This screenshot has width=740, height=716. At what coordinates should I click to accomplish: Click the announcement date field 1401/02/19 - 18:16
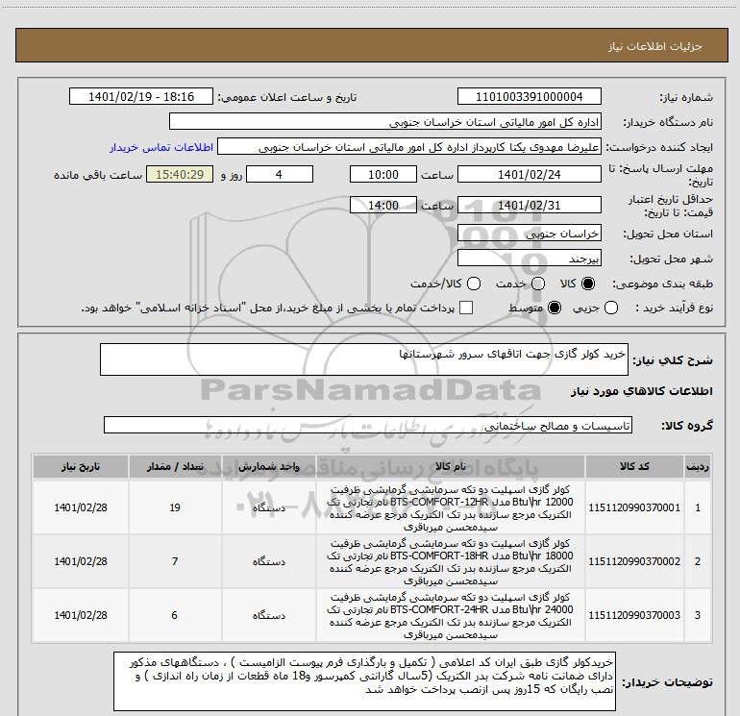(141, 96)
